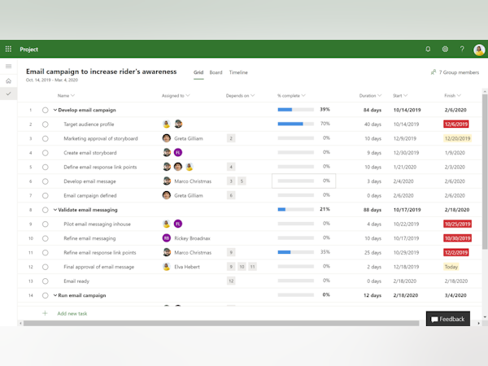Image resolution: width=488 pixels, height=366 pixels.
Task: Switch to Timeline tab
Action: tap(238, 72)
